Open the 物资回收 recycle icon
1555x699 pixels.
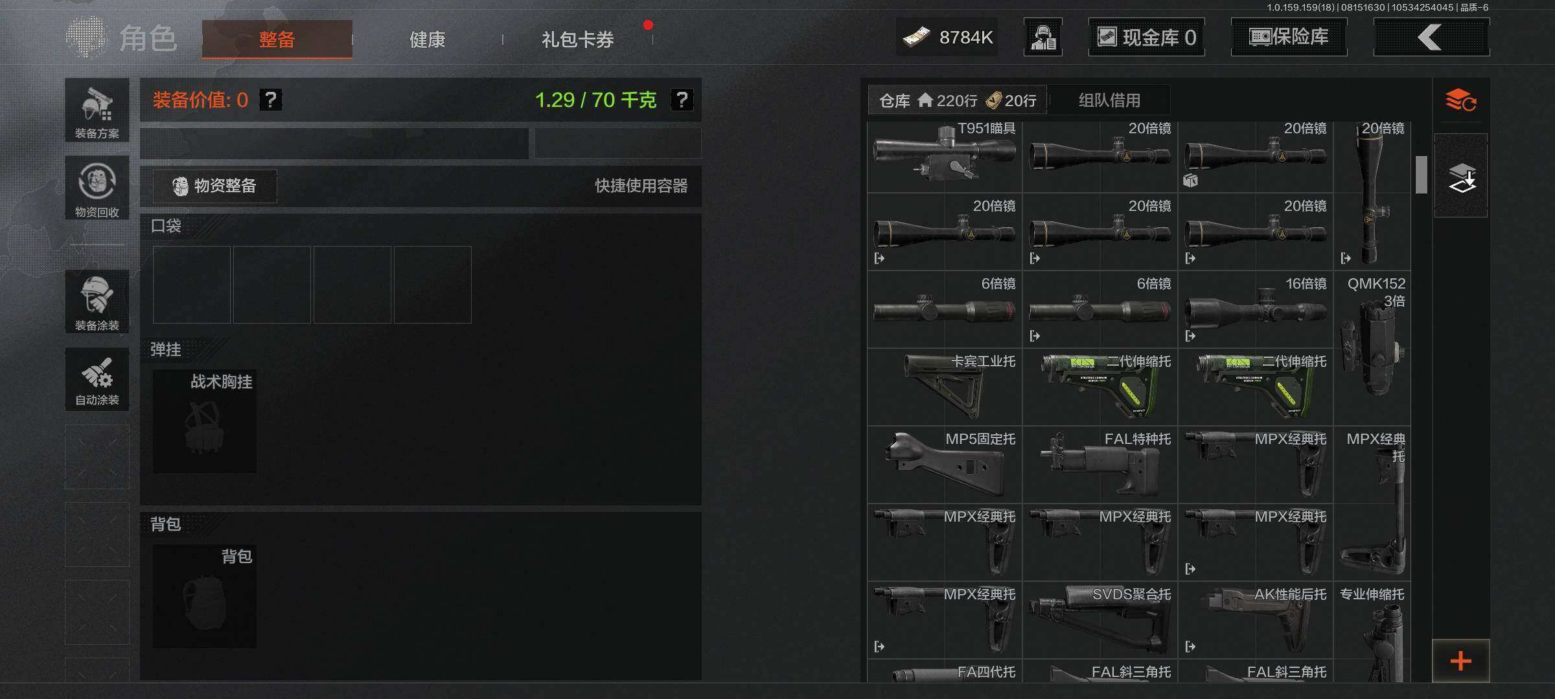[x=97, y=188]
